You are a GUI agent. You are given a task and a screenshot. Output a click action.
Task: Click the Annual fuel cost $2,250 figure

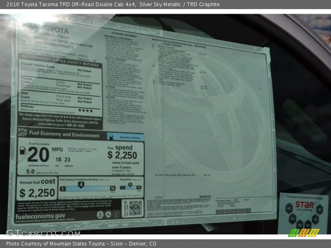(37, 193)
